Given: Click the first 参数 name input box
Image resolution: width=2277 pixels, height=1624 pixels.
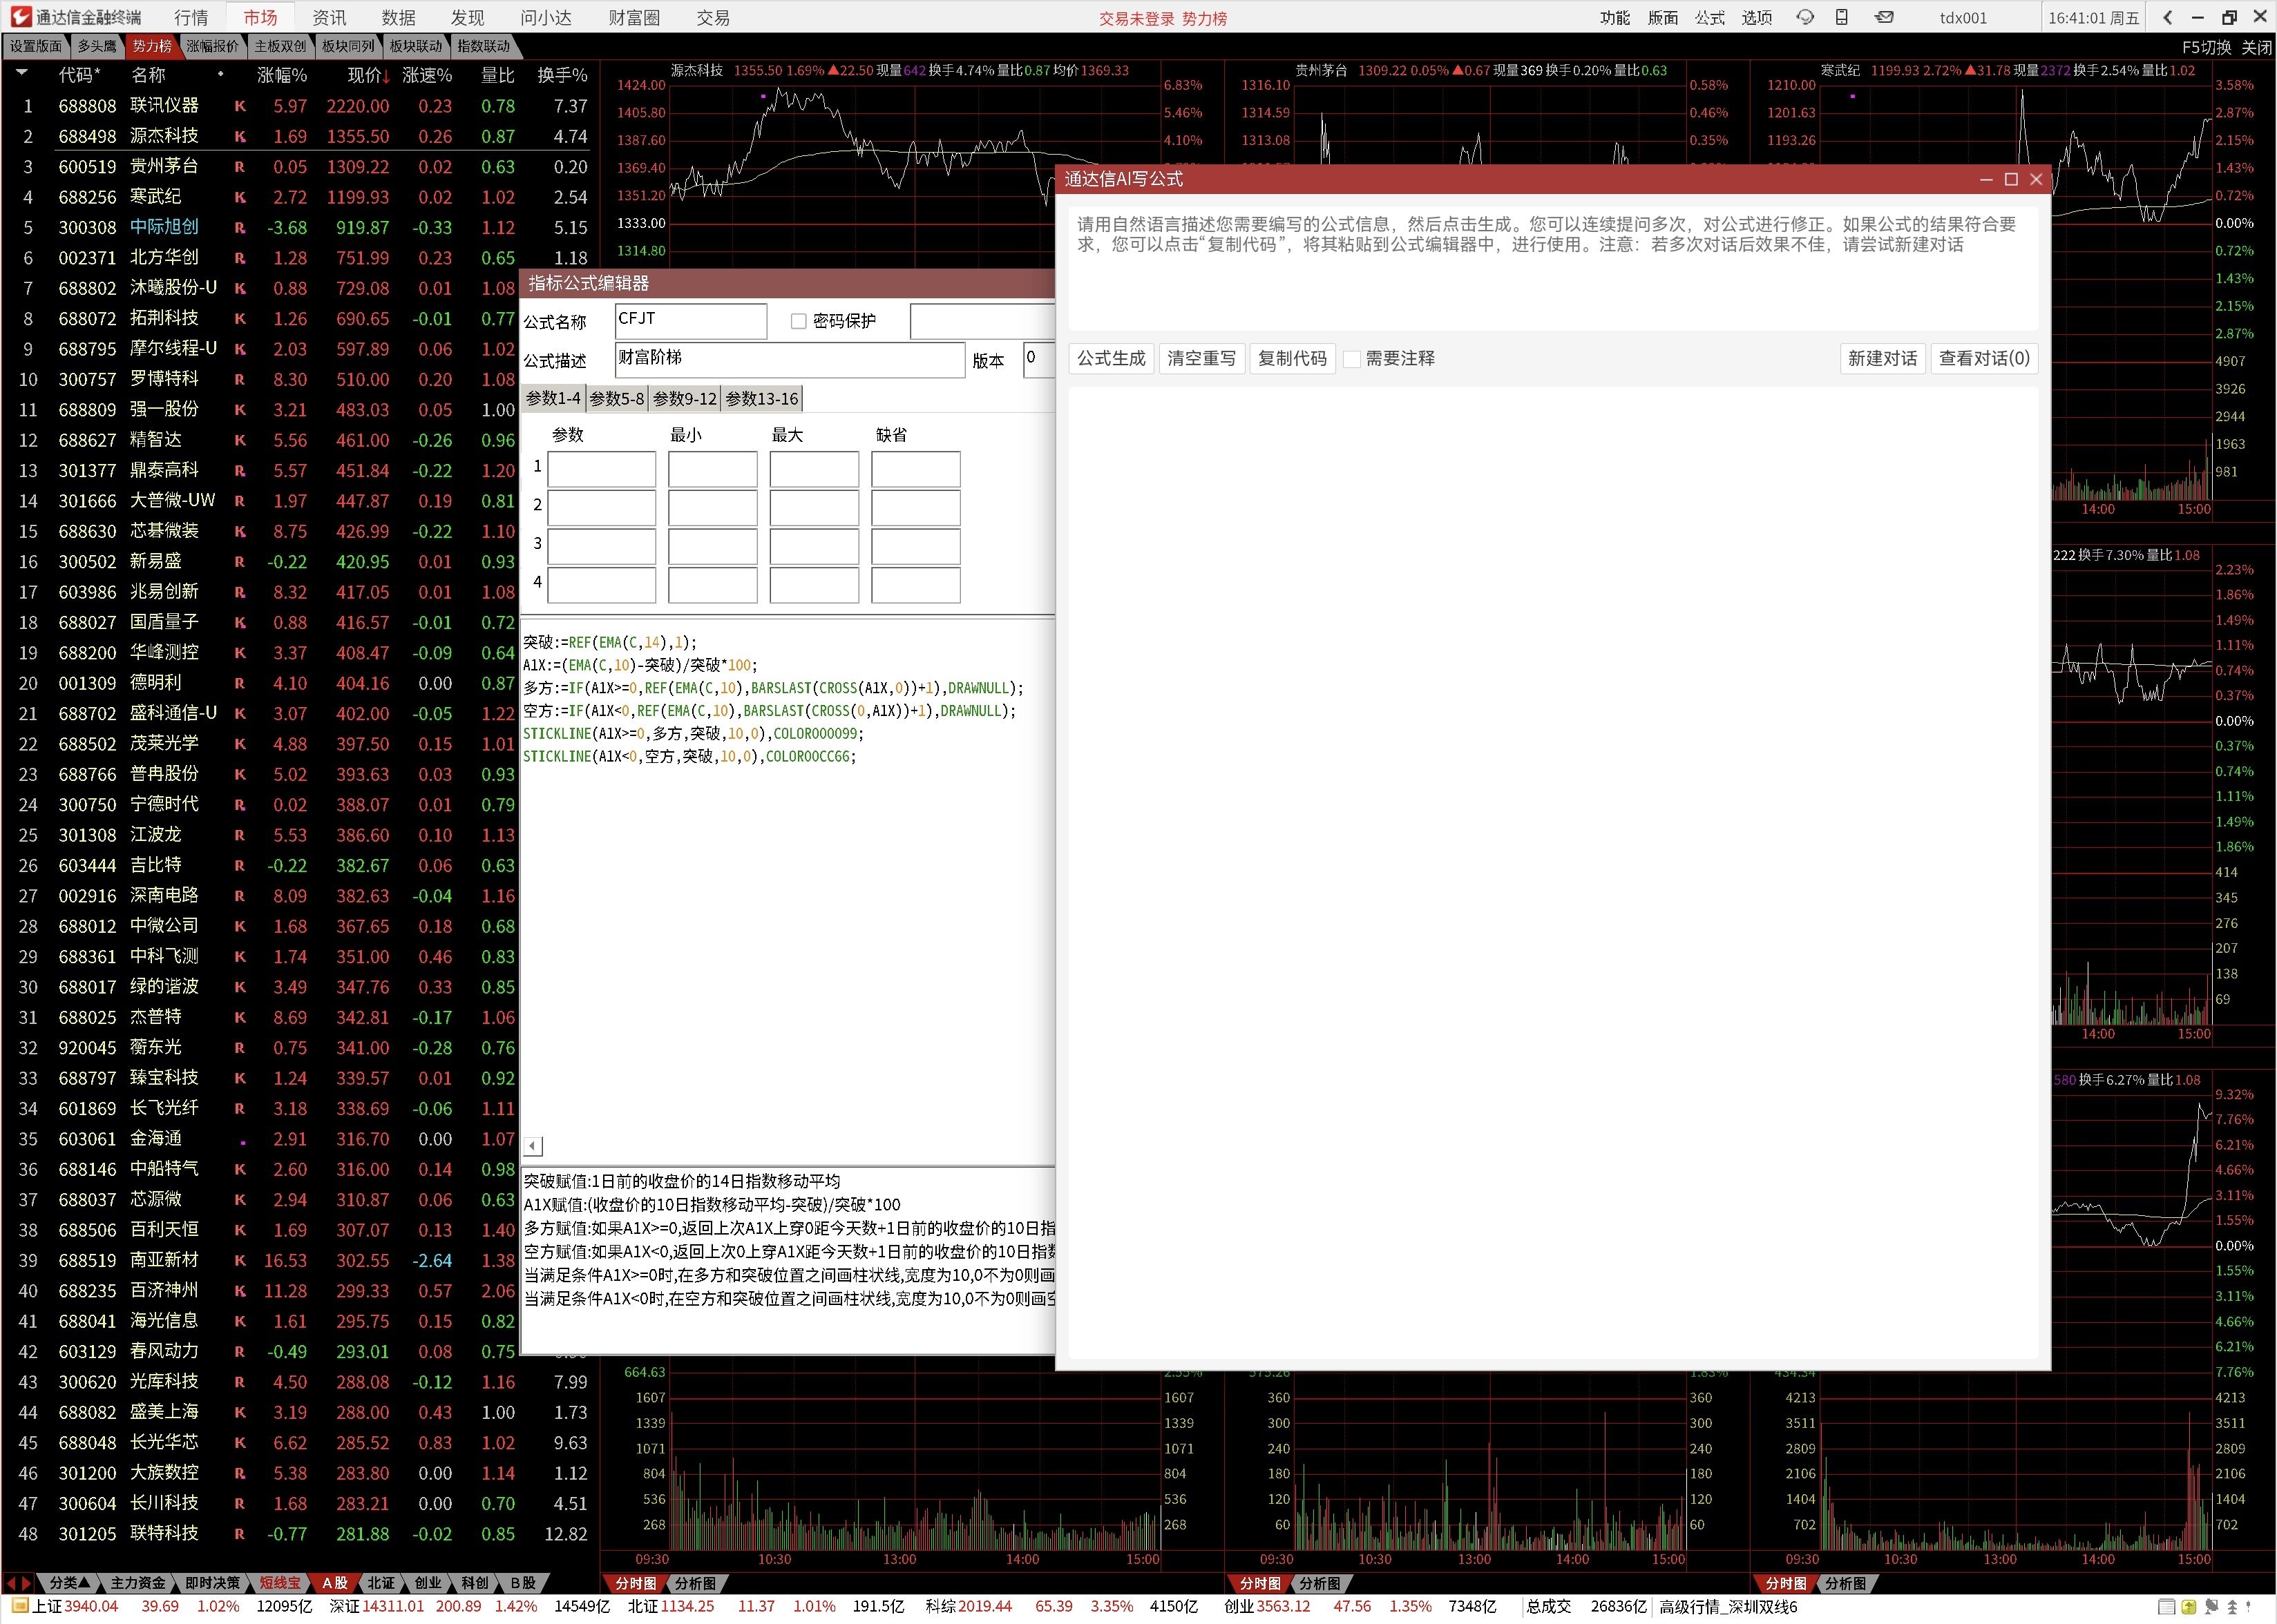Looking at the screenshot, I should point(601,470).
